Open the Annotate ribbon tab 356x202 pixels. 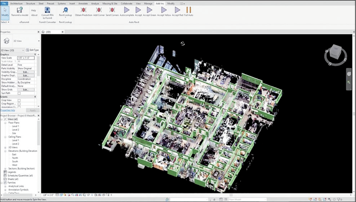tap(83, 4)
